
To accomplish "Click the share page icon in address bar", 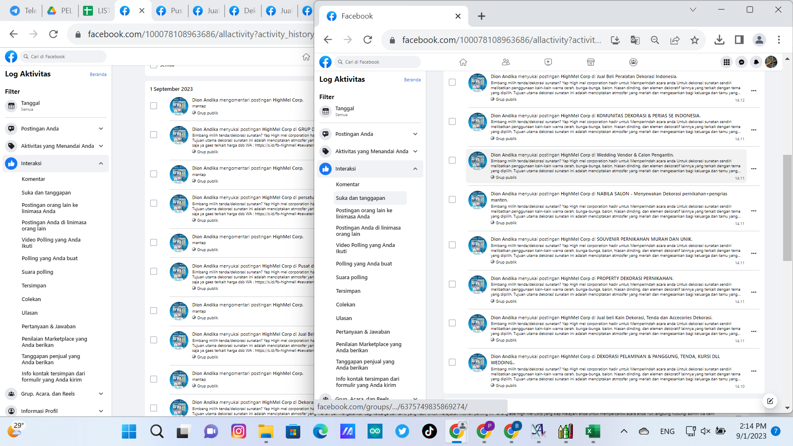I will [x=675, y=40].
